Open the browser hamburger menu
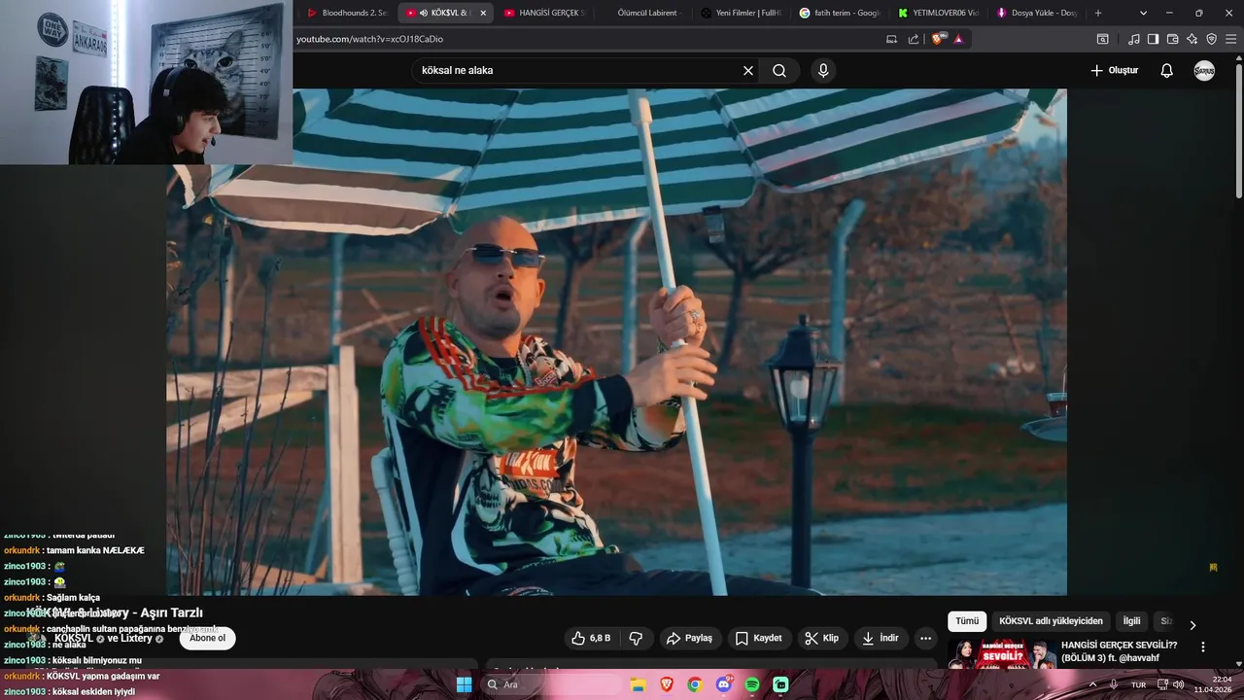1244x700 pixels. click(1231, 39)
